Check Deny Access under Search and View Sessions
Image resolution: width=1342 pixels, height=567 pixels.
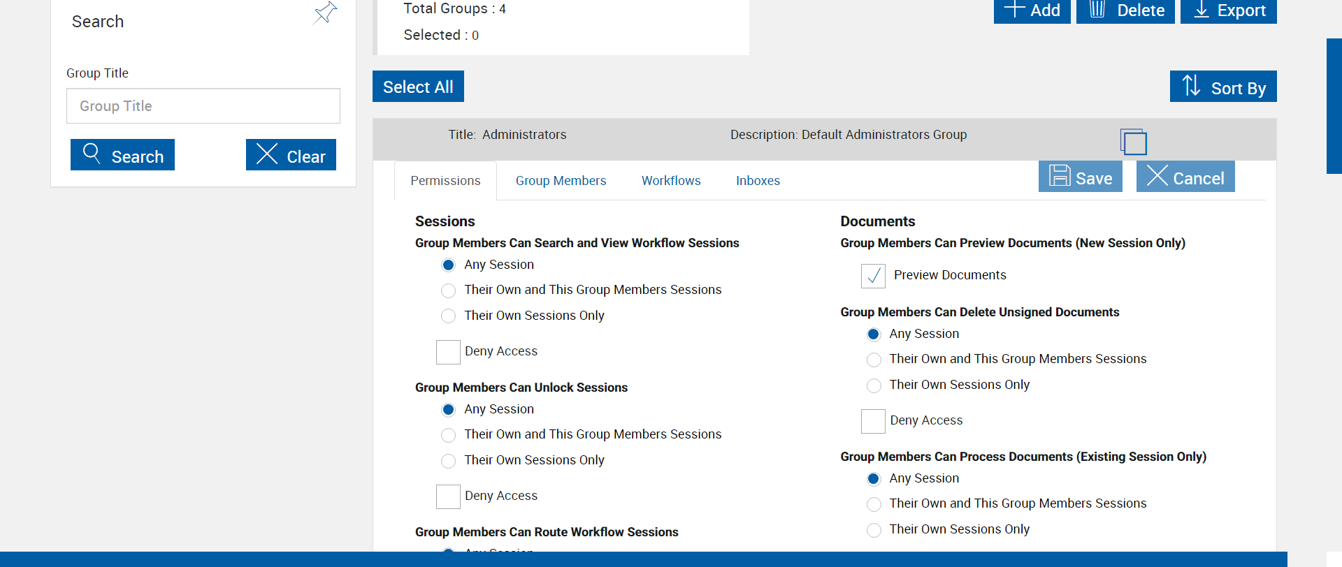click(448, 352)
